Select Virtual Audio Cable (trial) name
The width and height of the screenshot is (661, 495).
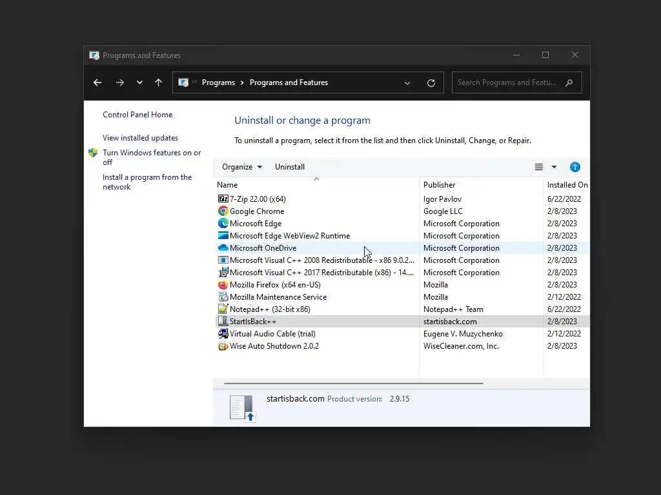click(272, 334)
